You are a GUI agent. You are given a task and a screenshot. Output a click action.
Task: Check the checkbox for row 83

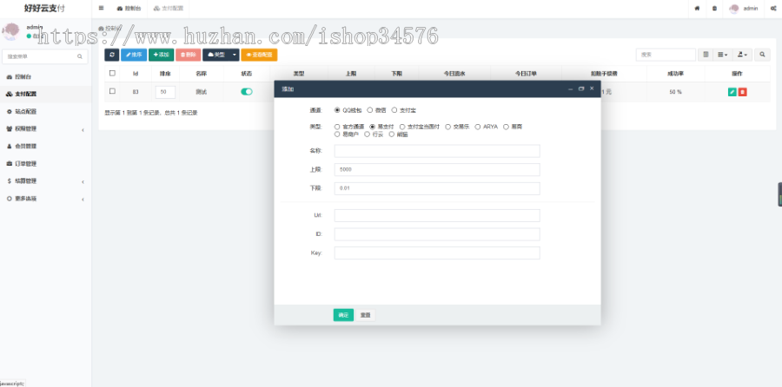click(x=112, y=91)
